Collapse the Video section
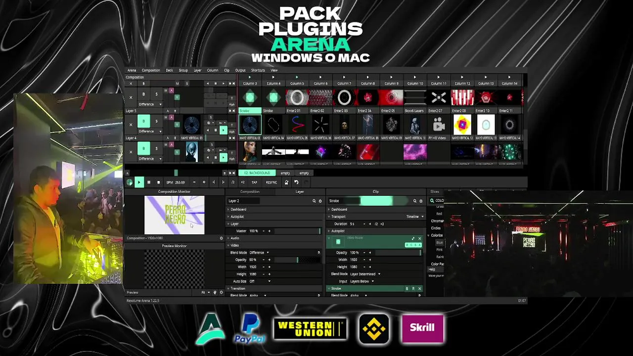633x356 pixels. point(234,245)
